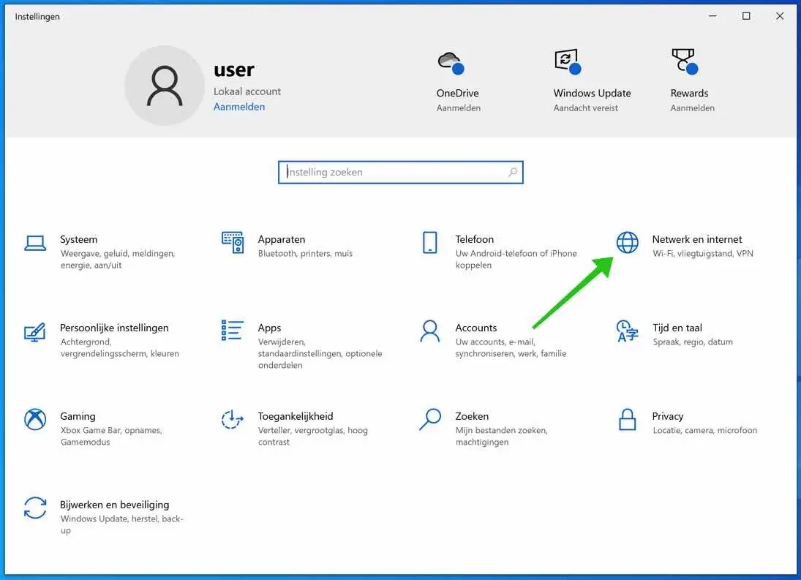801x580 pixels.
Task: Click the OneDrive cloud icon
Action: click(451, 62)
